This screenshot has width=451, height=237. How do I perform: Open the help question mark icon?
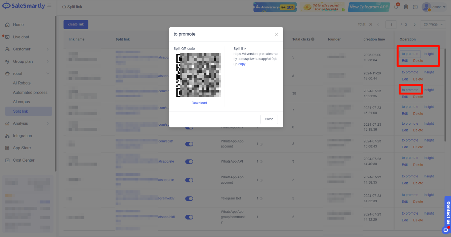pos(415,7)
